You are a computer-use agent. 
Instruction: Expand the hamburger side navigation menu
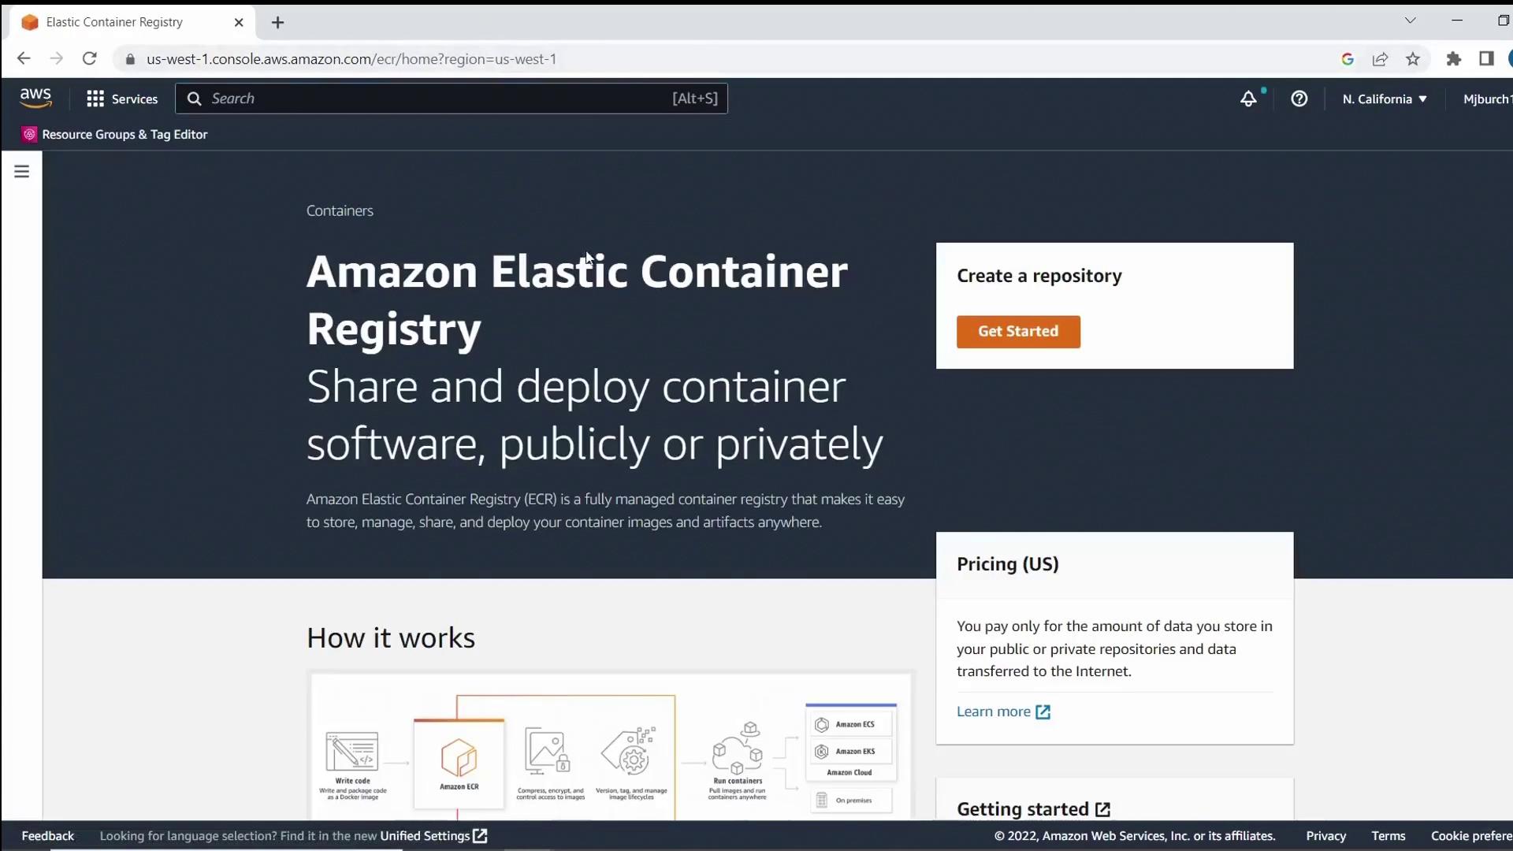click(21, 171)
